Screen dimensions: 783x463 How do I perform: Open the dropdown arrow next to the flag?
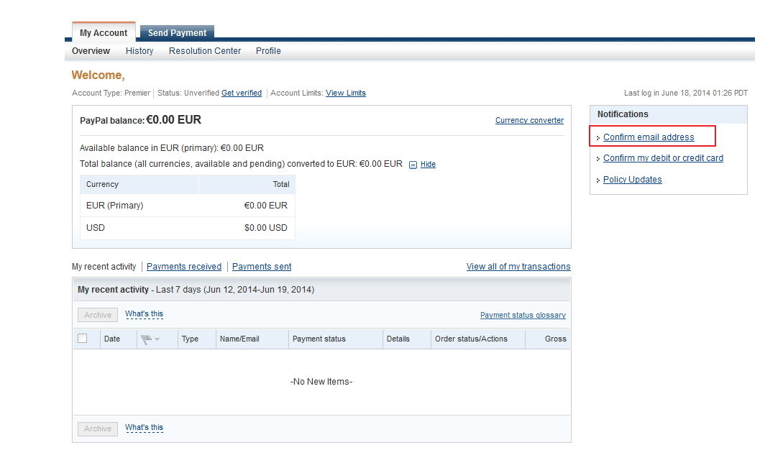157,339
